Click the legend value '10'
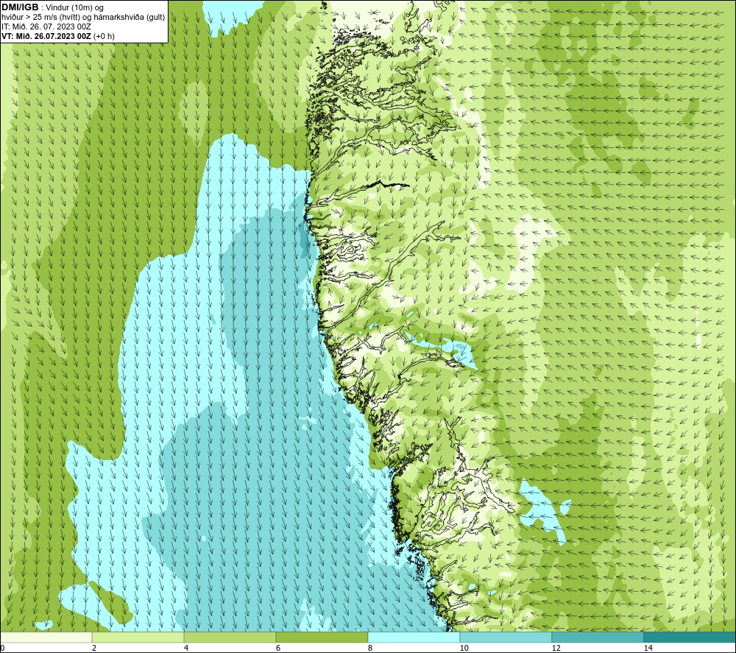The height and width of the screenshot is (653, 736). coord(464,649)
